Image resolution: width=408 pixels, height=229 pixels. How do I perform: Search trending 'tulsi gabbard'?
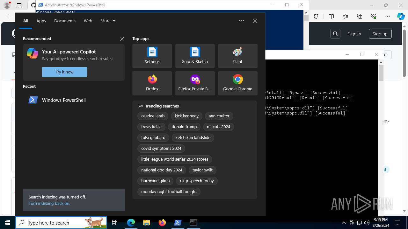153,138
